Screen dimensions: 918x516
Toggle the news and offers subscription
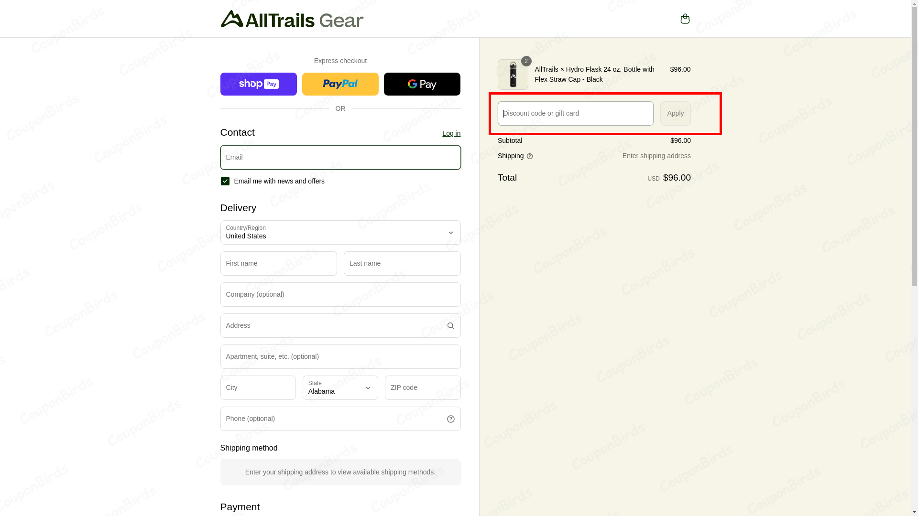tap(225, 181)
